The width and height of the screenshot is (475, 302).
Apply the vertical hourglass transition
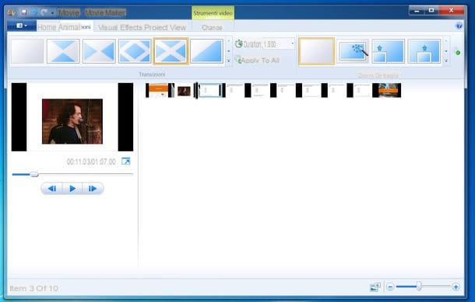pyautogui.click(x=63, y=51)
